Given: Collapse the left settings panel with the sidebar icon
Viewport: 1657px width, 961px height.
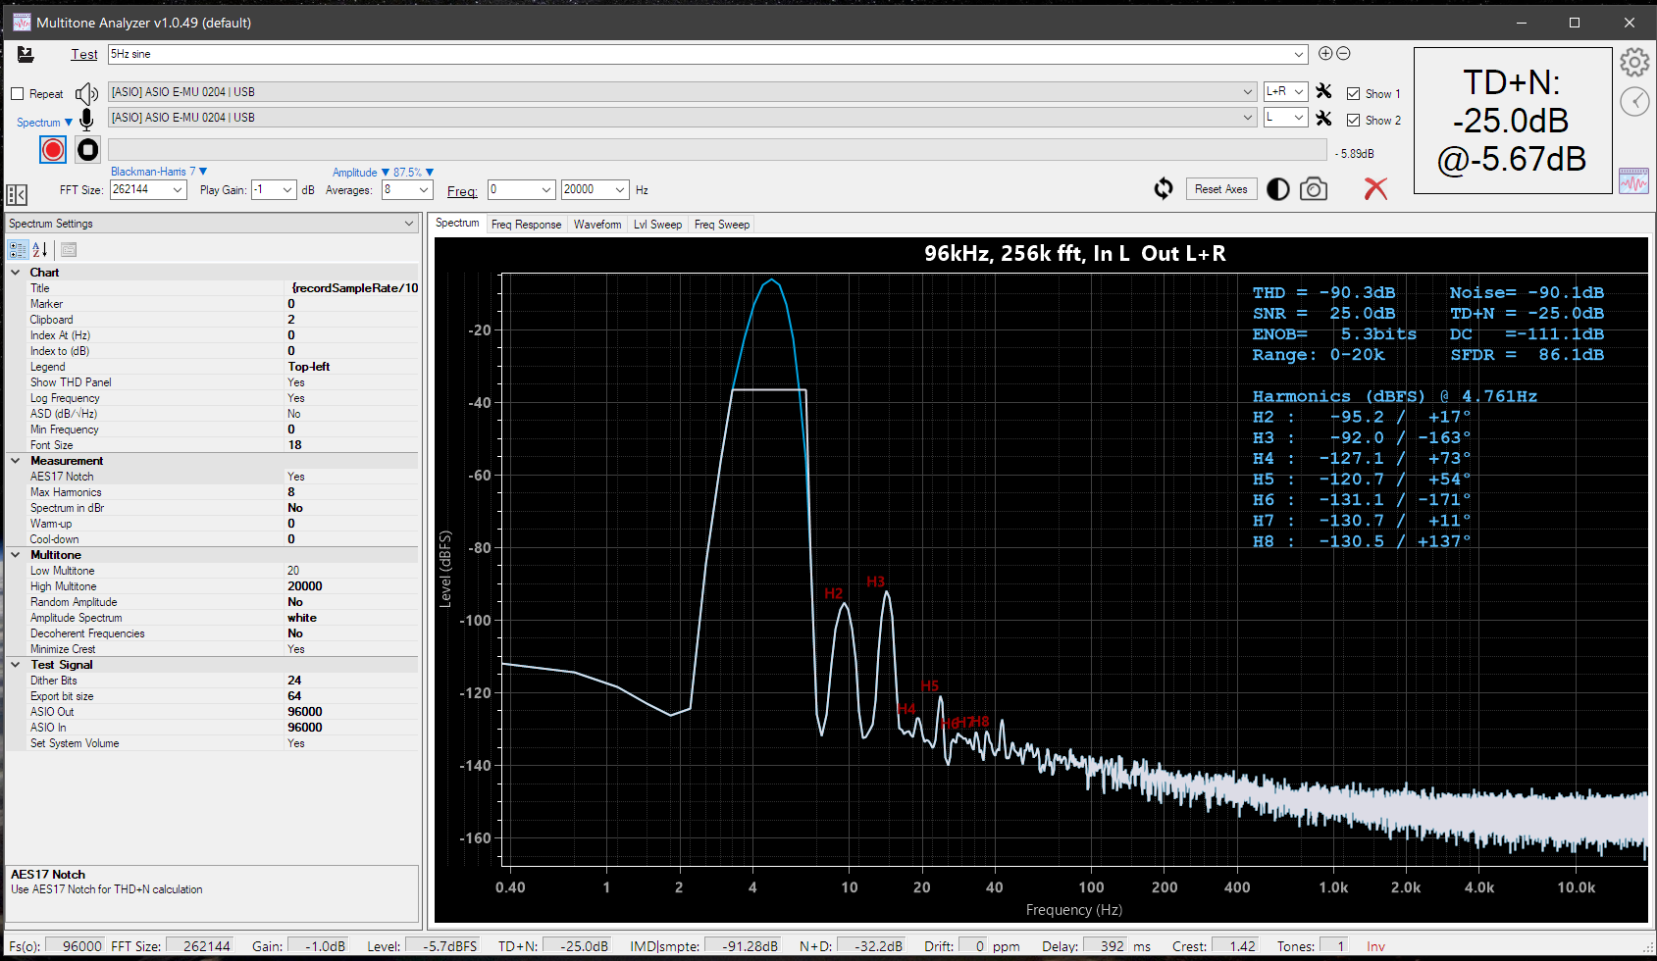Looking at the screenshot, I should pos(17,194).
